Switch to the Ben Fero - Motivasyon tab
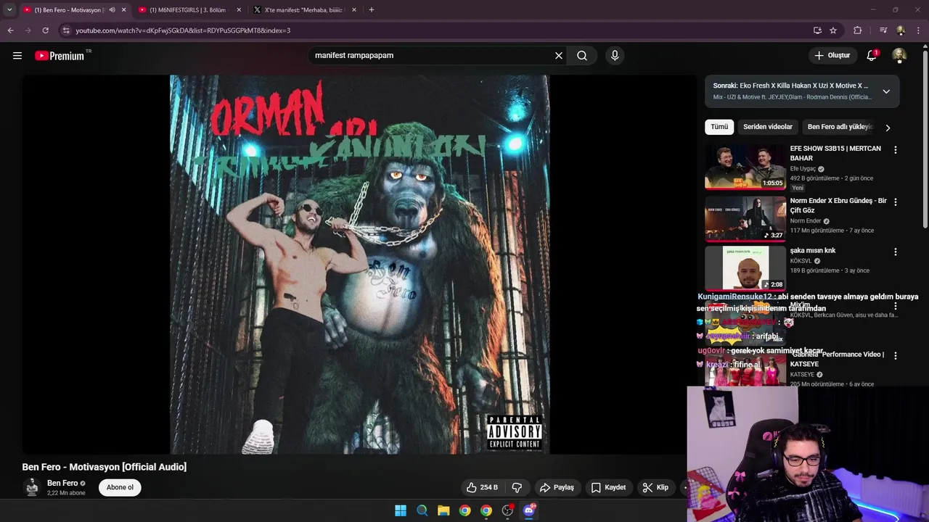Screen dimensions: 929x522 tap(69, 10)
